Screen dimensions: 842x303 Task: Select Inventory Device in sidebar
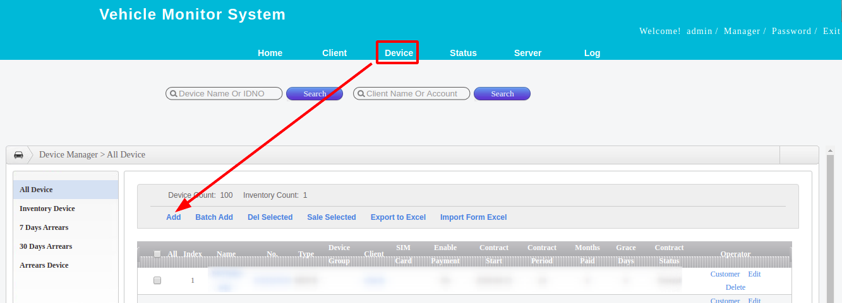click(x=47, y=209)
